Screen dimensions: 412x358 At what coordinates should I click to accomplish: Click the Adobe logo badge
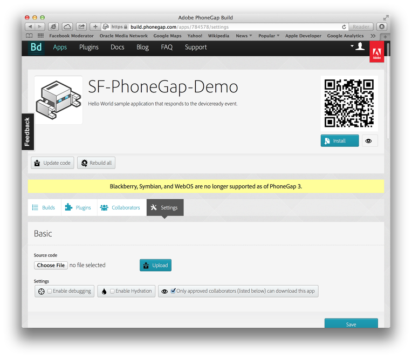tap(376, 52)
